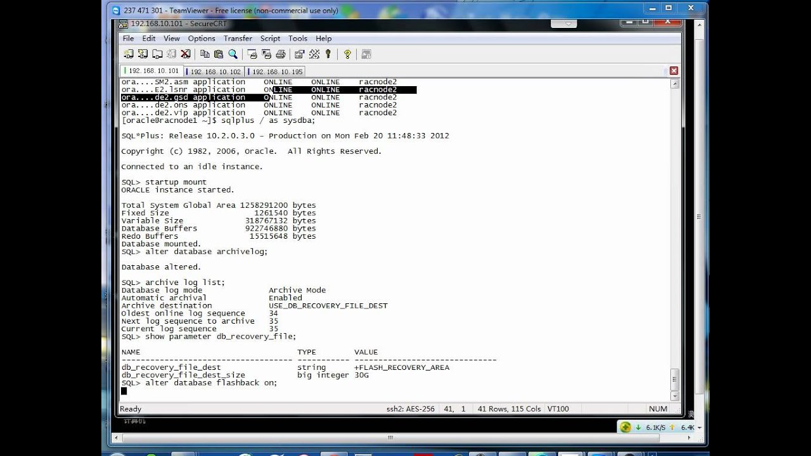Open the Tools menu
This screenshot has width=811, height=456.
click(298, 39)
